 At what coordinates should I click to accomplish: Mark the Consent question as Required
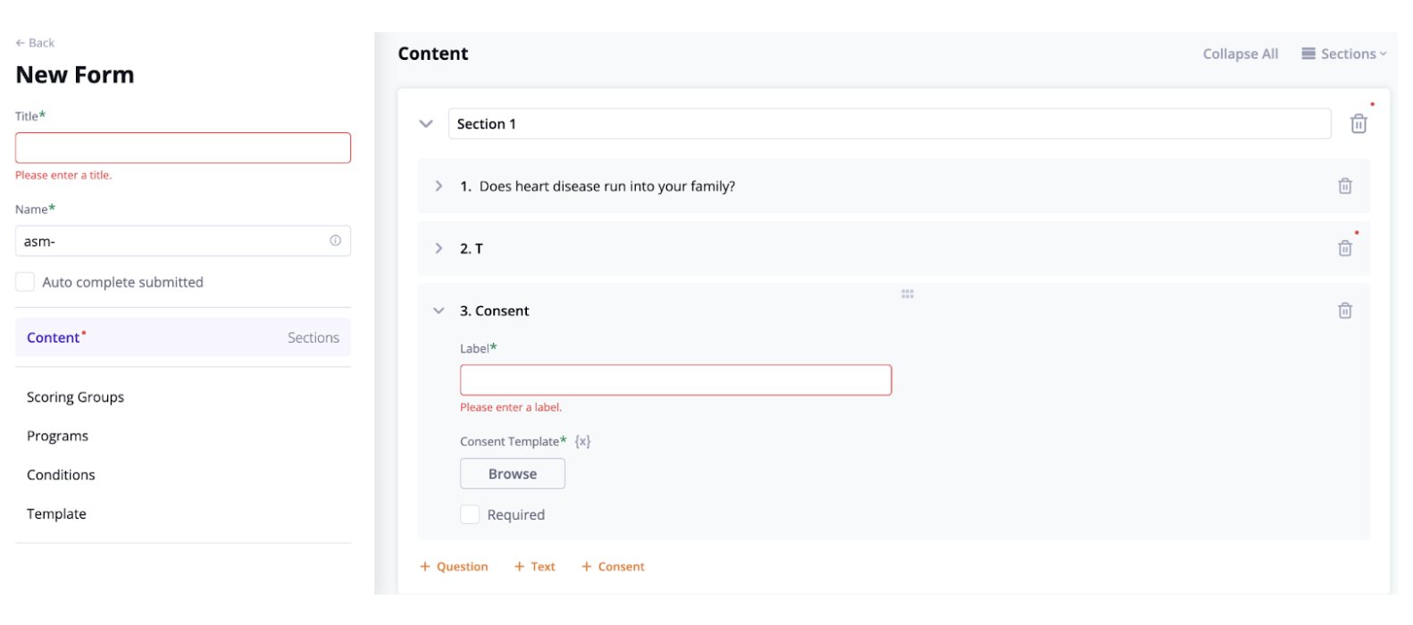click(x=470, y=514)
